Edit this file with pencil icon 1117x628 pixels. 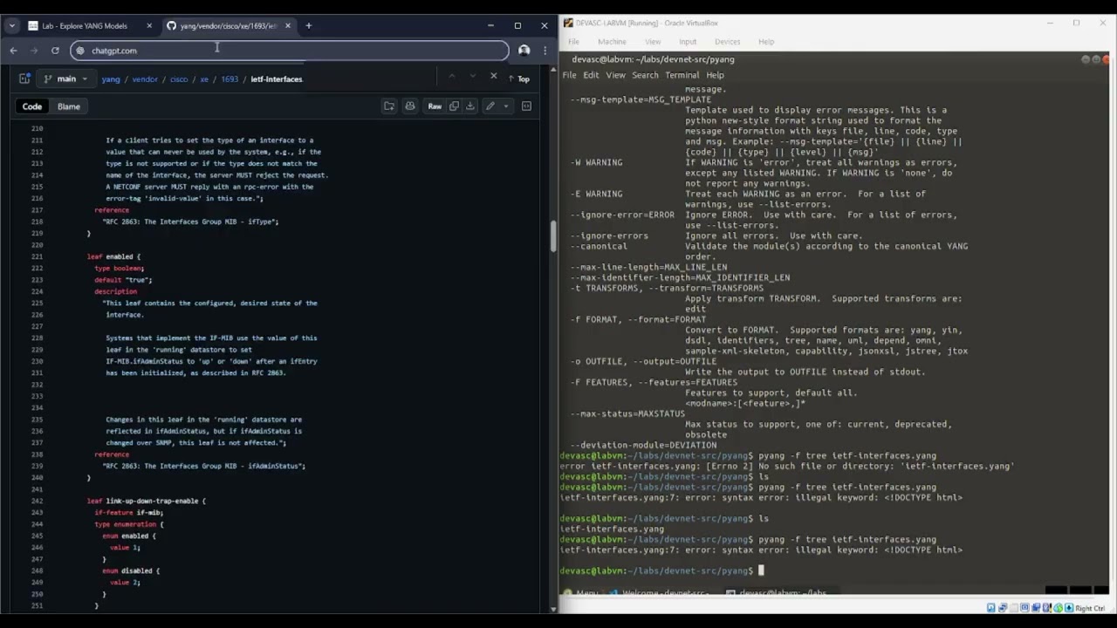pos(490,106)
